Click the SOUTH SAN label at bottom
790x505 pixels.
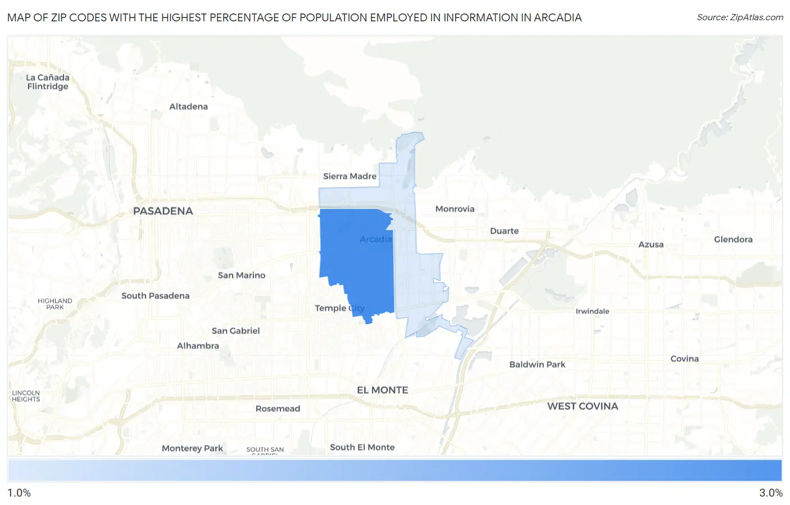click(265, 450)
